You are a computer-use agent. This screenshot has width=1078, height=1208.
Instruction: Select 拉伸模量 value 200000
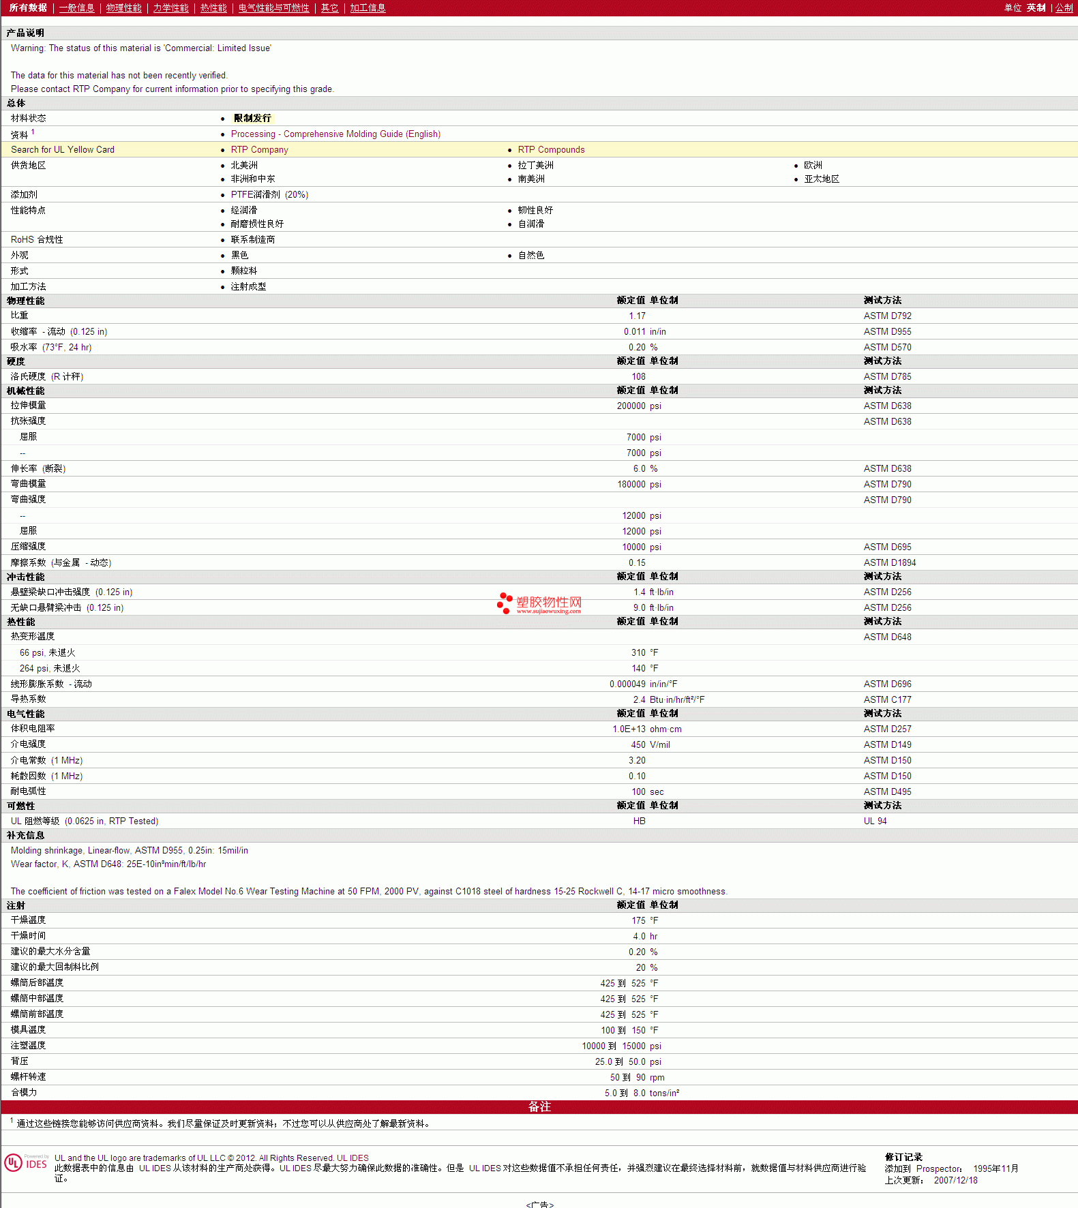pos(631,406)
